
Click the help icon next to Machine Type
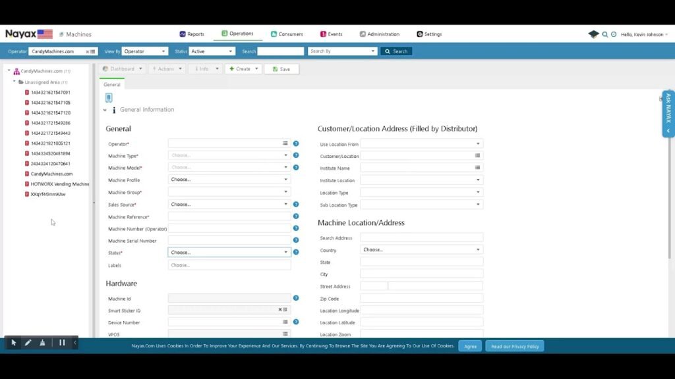[x=296, y=155]
